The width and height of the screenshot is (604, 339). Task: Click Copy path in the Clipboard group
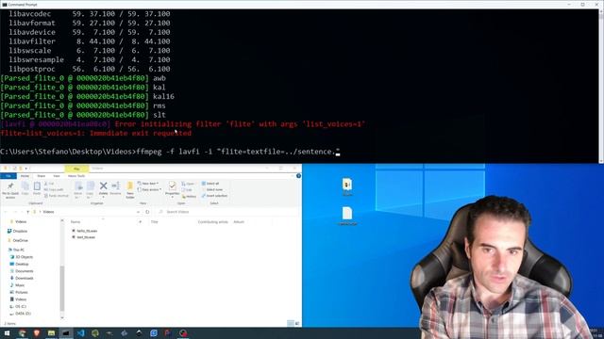point(54,190)
